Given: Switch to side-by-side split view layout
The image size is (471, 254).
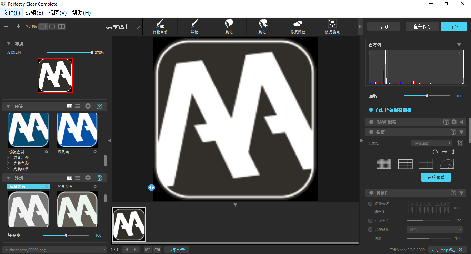Looking at the screenshot, I should coord(52,27).
